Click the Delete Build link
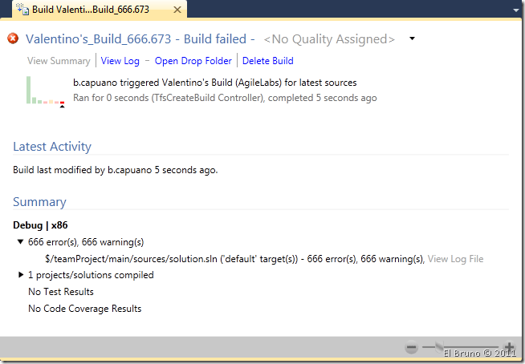 267,61
